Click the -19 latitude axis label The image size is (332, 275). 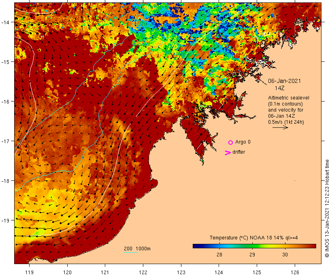coord(5,220)
